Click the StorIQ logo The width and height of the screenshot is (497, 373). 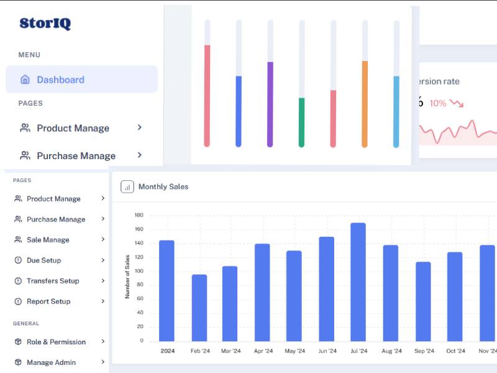[x=45, y=24]
